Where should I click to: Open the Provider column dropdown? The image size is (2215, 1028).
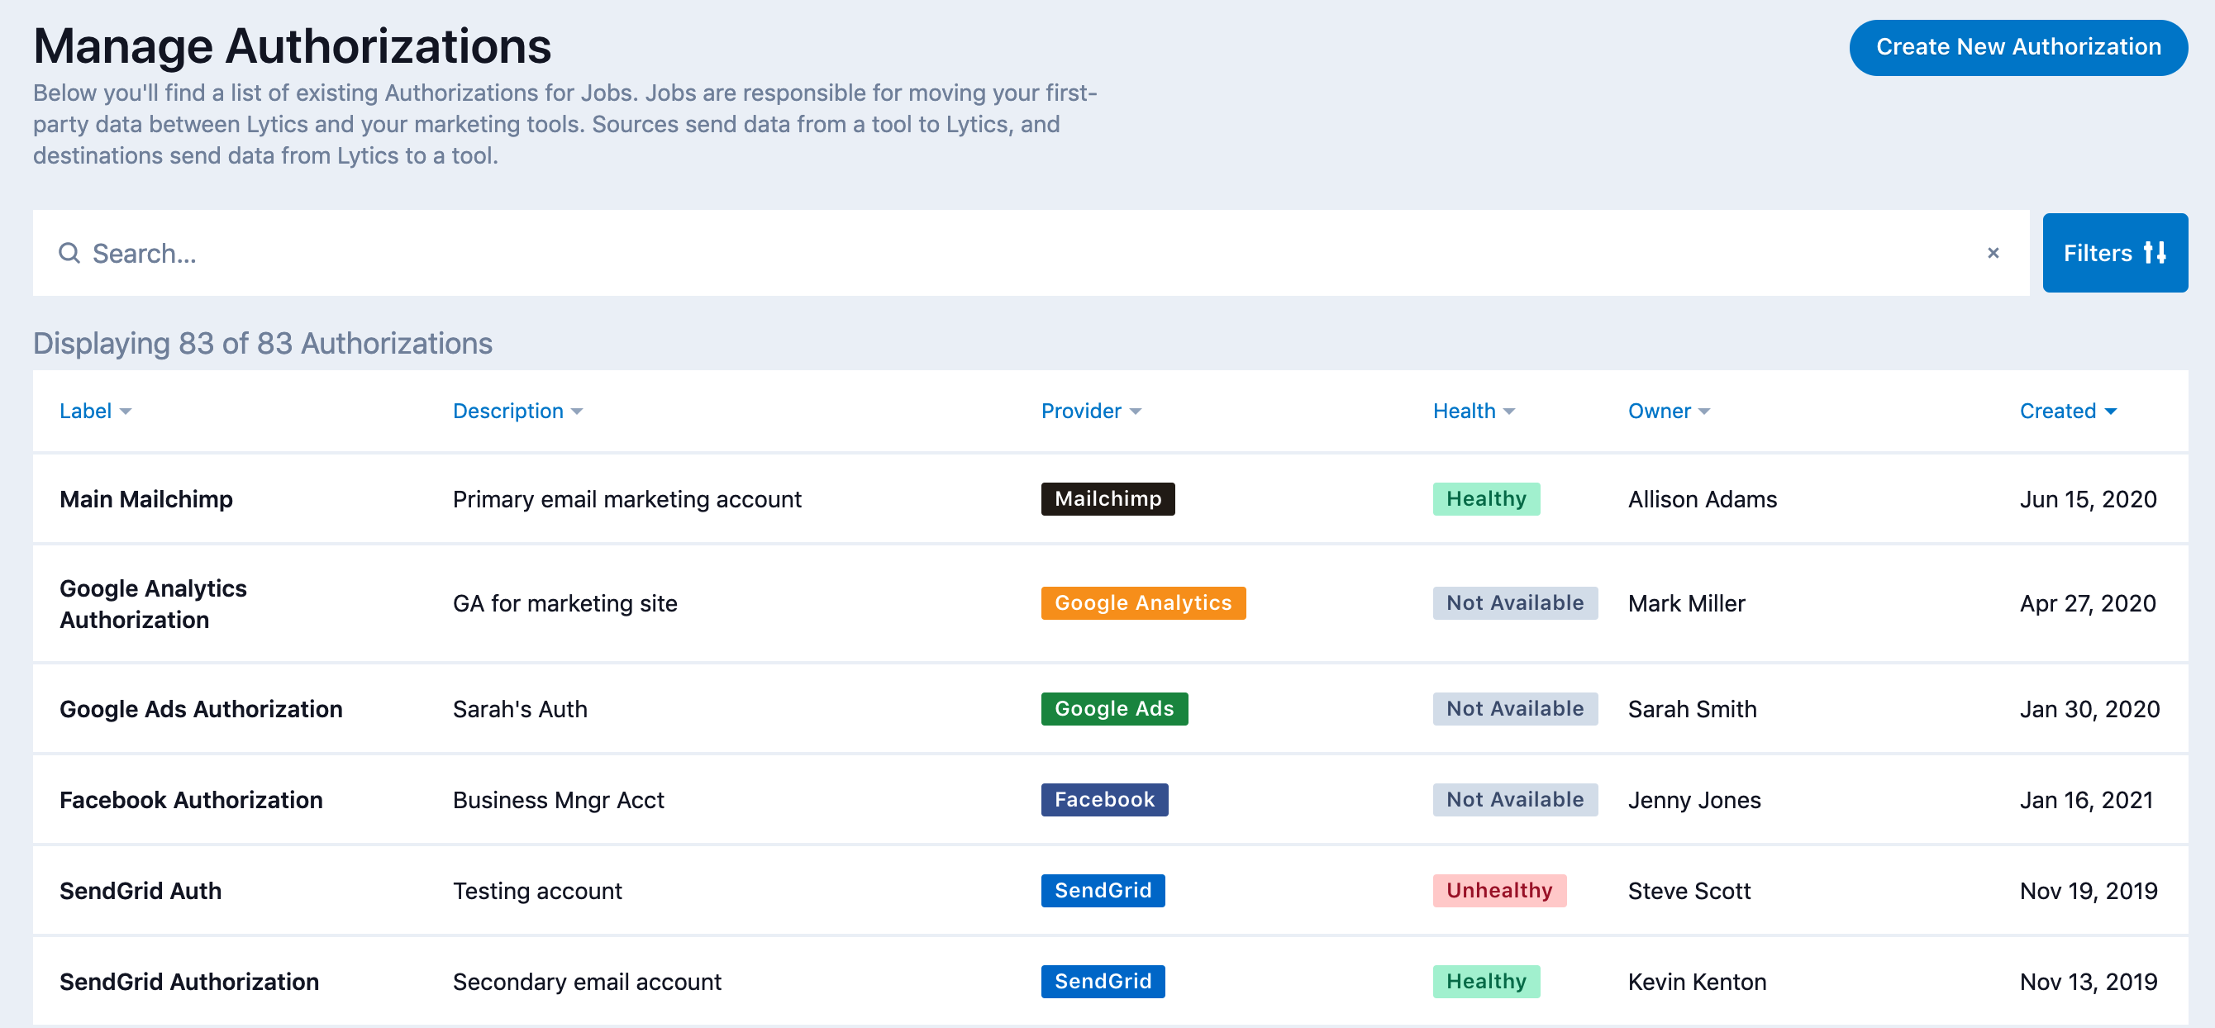point(1136,411)
